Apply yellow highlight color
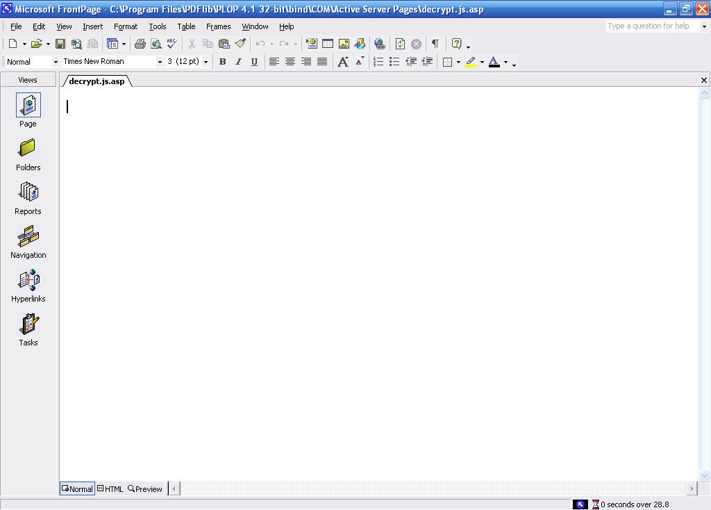The image size is (711, 510). [x=471, y=62]
